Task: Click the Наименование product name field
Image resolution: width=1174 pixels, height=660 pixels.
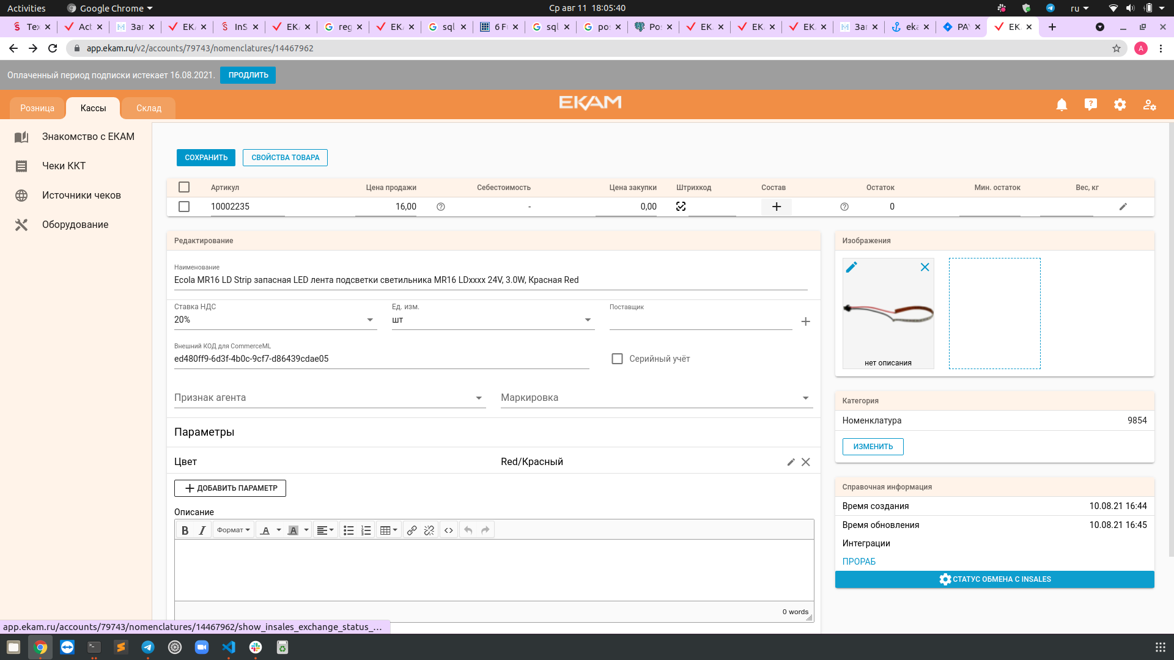Action: point(490,280)
